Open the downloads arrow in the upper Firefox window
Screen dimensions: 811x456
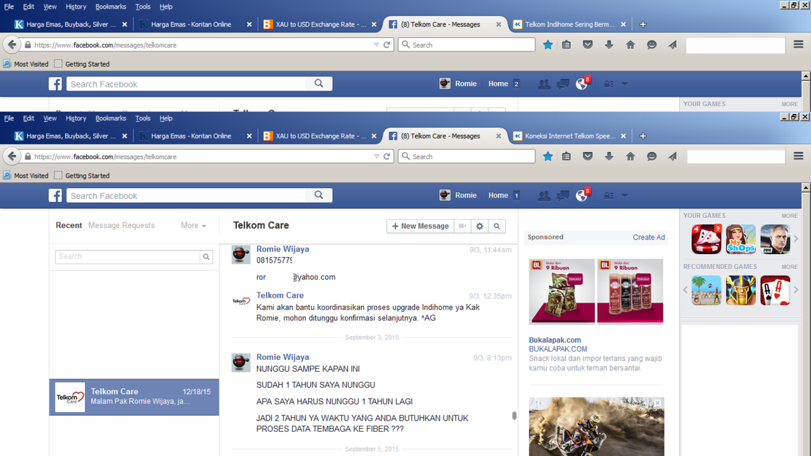point(609,45)
